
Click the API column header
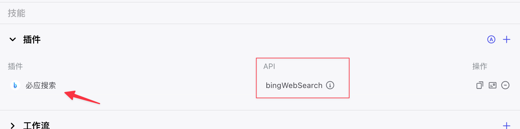269,66
